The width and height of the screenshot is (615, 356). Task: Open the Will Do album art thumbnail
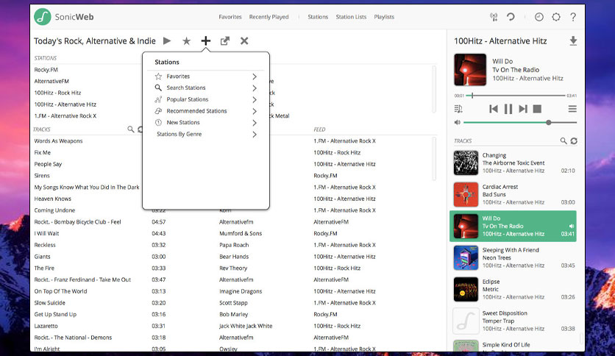coord(470,70)
